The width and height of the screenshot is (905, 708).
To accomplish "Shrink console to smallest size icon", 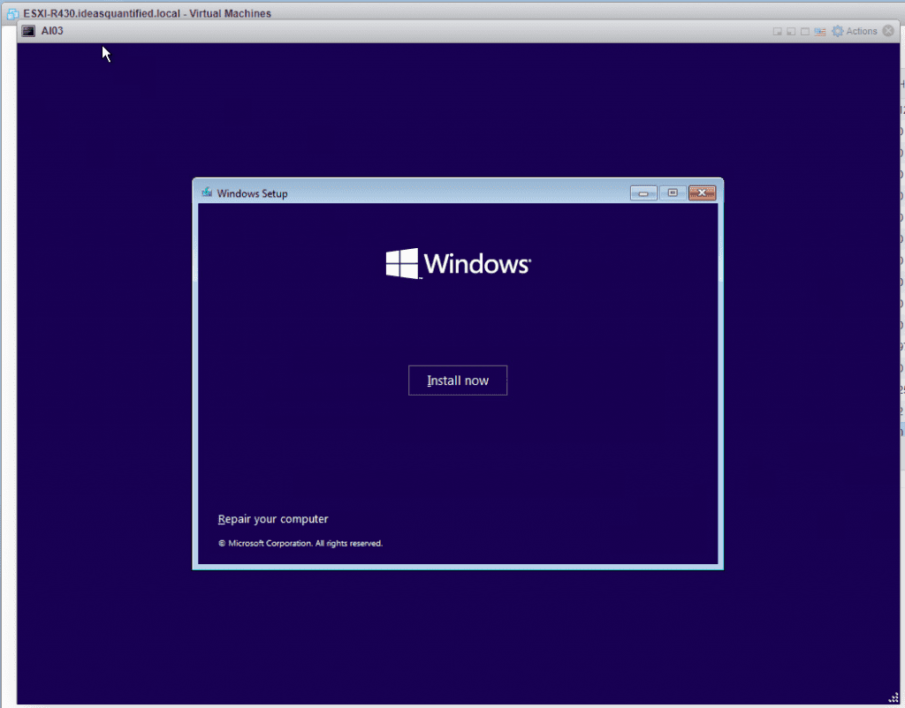I will coord(778,32).
